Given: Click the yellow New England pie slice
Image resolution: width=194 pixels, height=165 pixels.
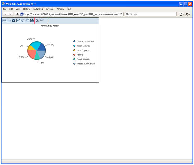Looking at the screenshot, I should (x=31, y=48).
